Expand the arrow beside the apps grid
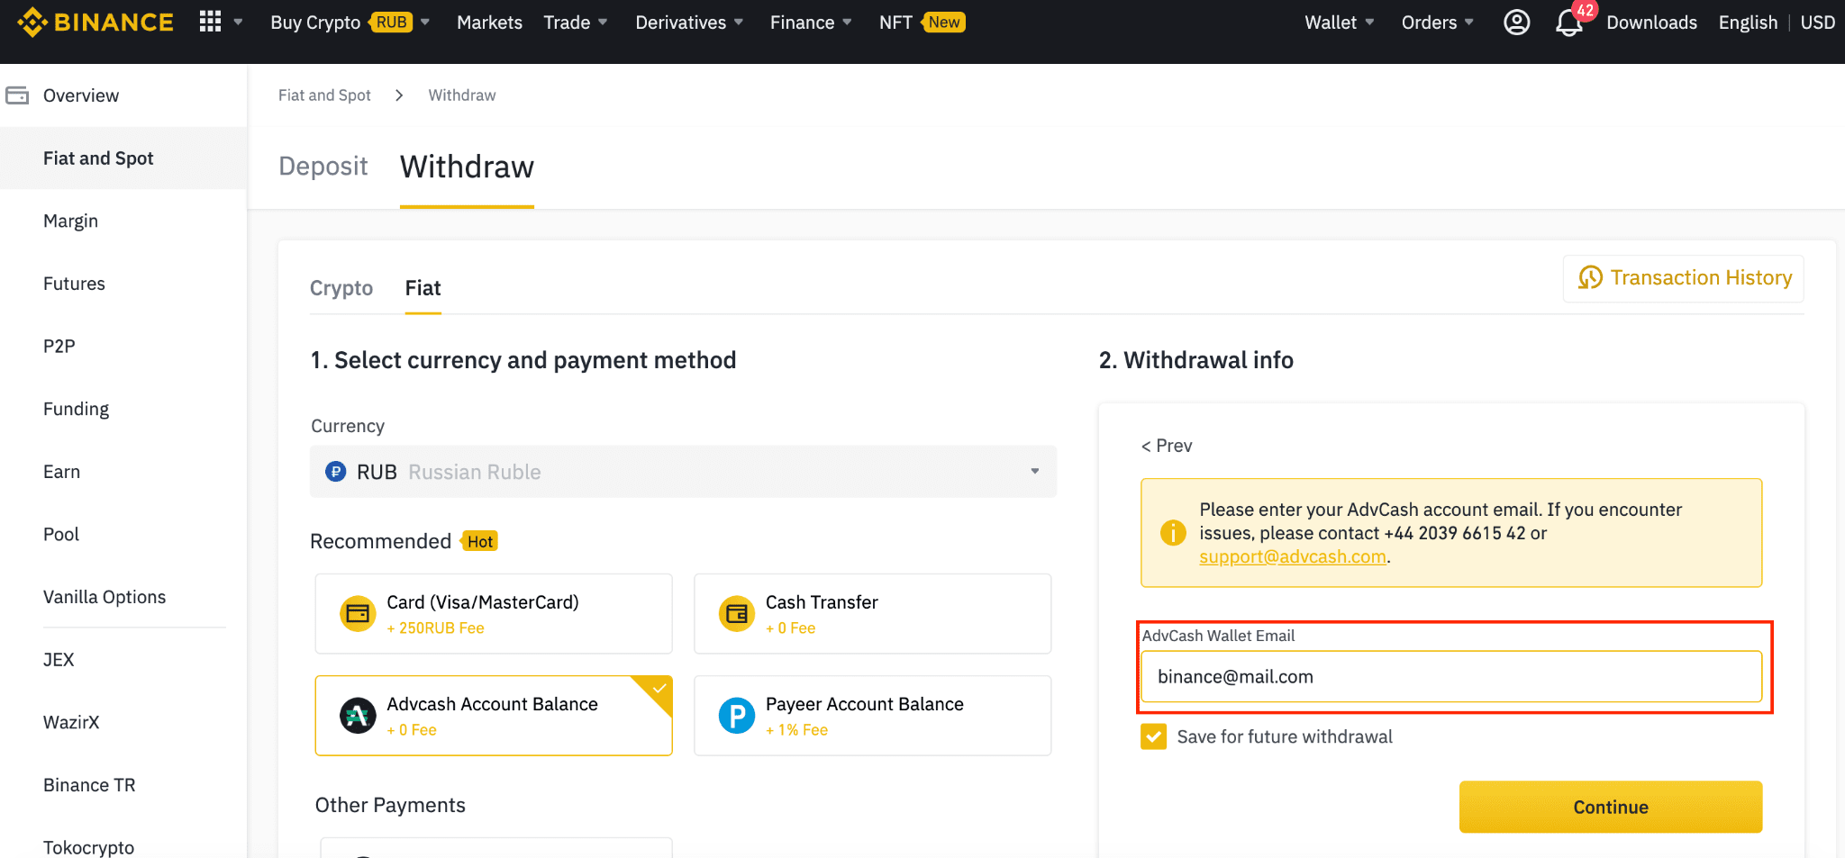 pyautogui.click(x=239, y=23)
